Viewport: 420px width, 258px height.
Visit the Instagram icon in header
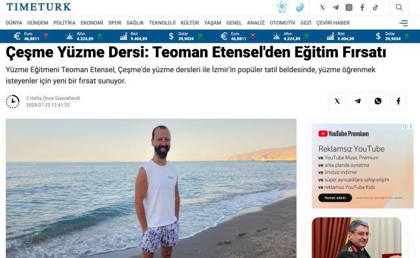[x=349, y=8]
